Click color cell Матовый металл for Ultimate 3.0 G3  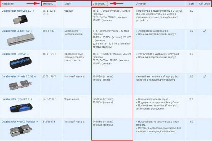[74, 77]
